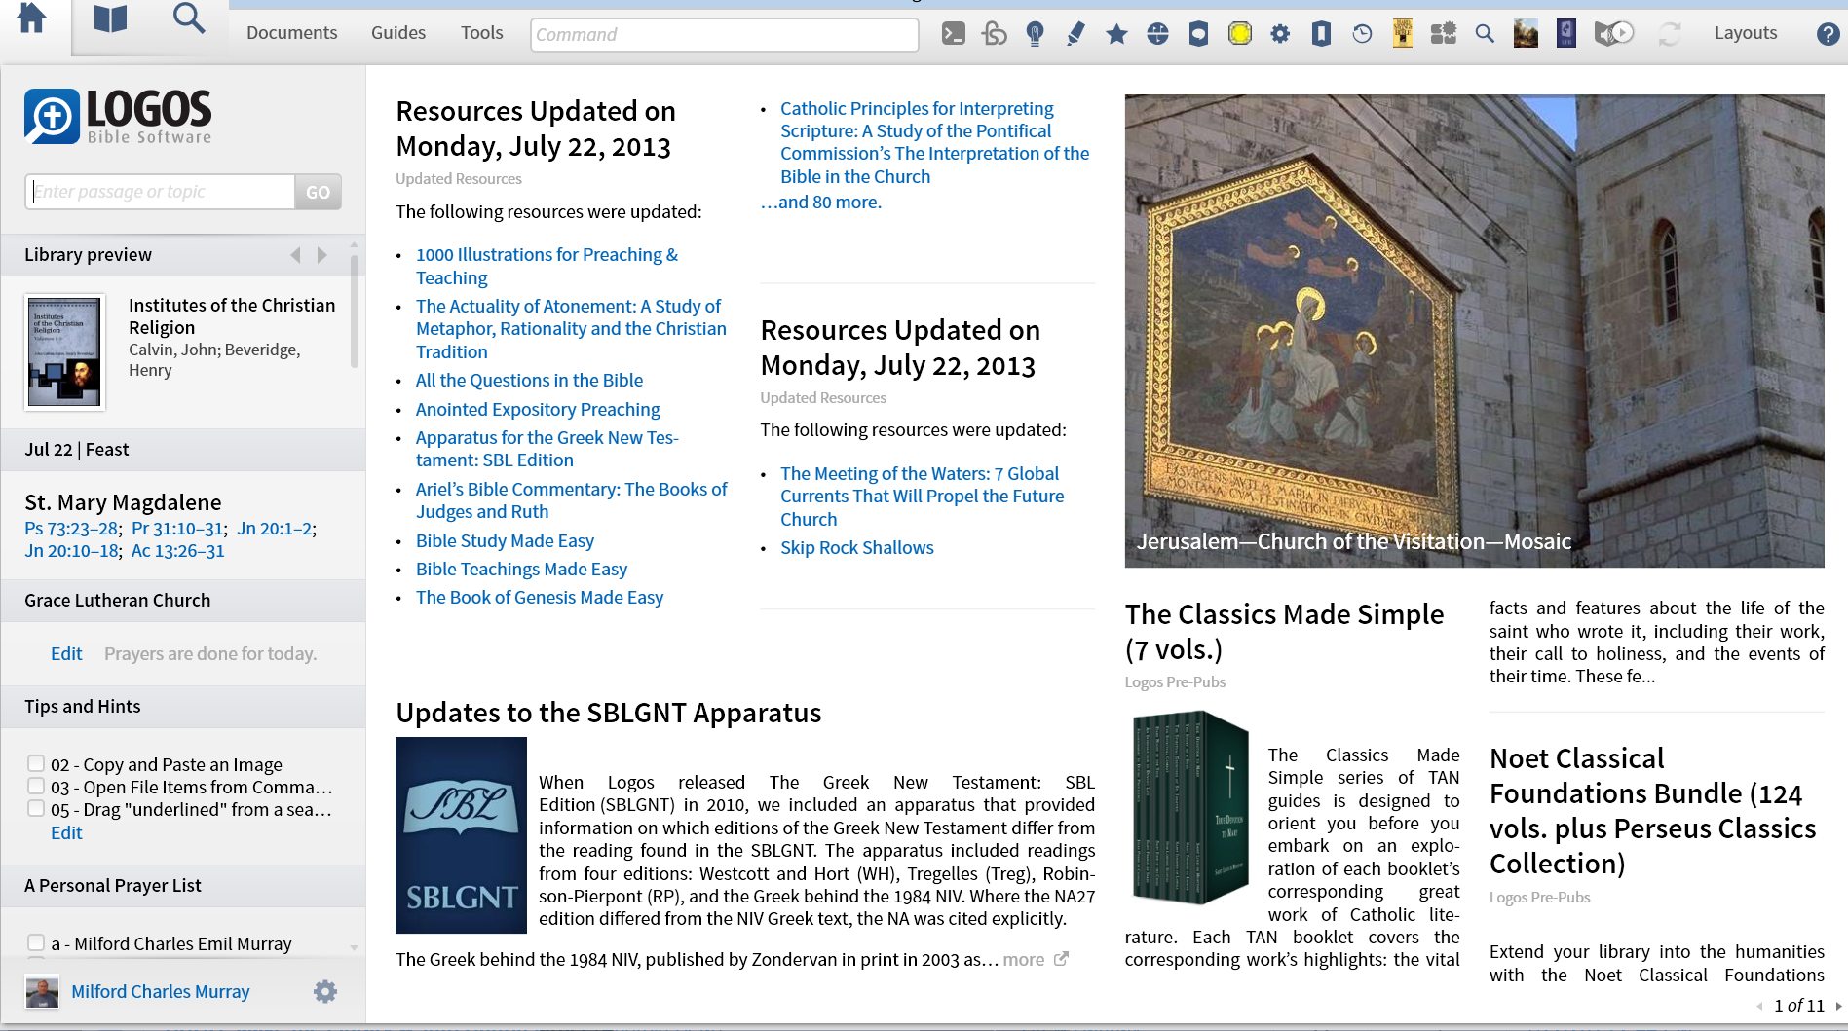This screenshot has width=1848, height=1031.
Task: Open The Classics Made Simple headline
Action: coord(1284,632)
